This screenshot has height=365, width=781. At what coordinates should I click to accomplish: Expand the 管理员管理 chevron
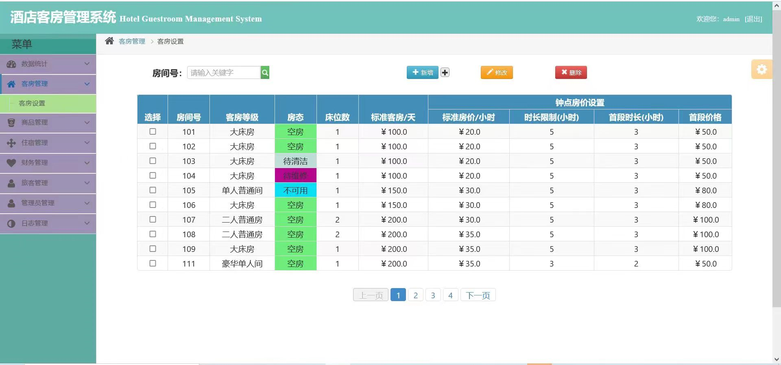87,203
